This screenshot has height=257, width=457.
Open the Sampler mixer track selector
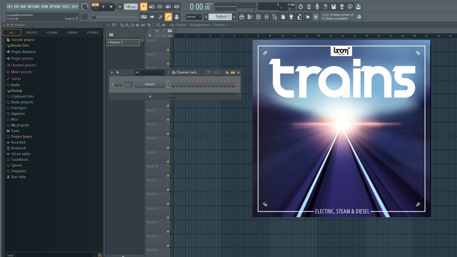[128, 84]
